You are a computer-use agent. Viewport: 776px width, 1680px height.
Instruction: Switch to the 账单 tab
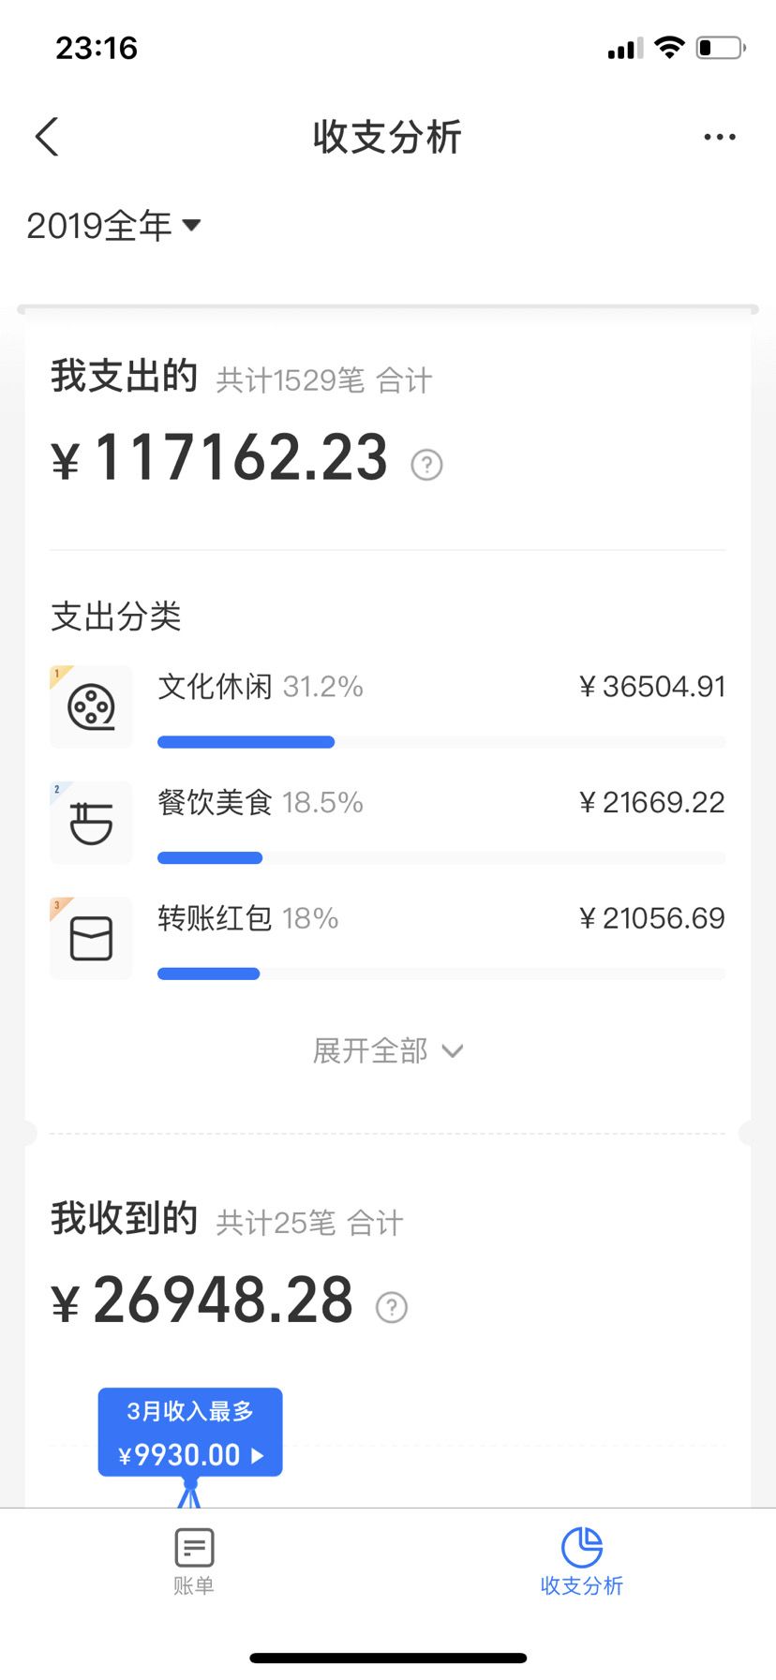[x=194, y=1562]
